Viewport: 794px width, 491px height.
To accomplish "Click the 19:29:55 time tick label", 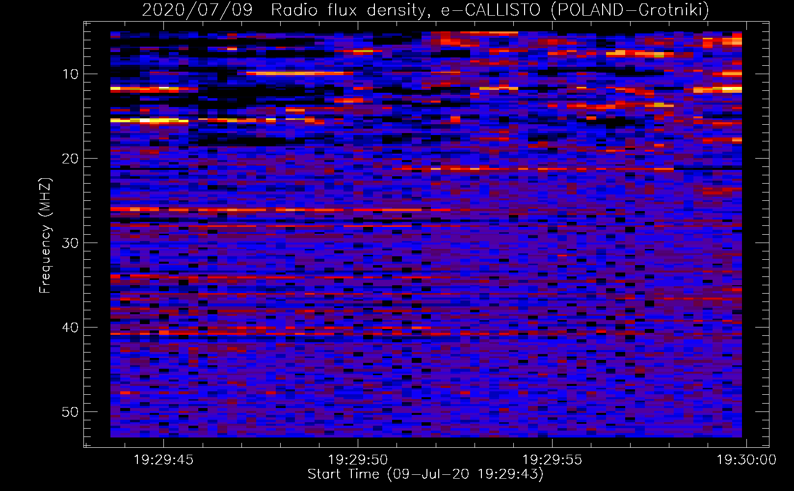I will [552, 460].
